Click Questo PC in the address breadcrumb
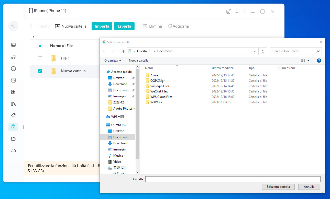This screenshot has height=199, width=330. [144, 51]
